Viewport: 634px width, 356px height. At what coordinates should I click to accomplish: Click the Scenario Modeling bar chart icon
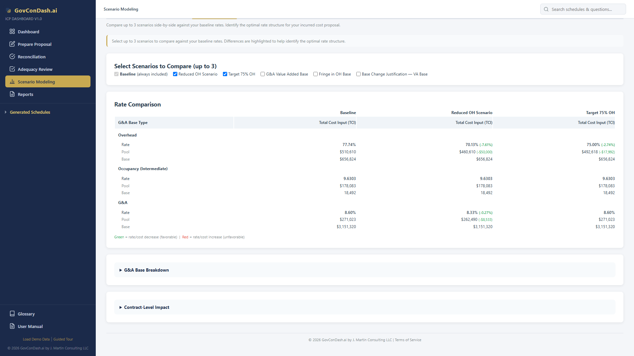pyautogui.click(x=12, y=82)
